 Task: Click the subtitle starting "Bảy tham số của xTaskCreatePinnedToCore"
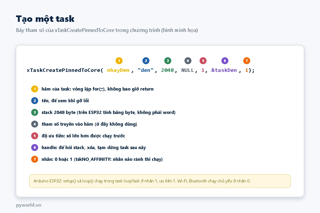click(x=107, y=30)
